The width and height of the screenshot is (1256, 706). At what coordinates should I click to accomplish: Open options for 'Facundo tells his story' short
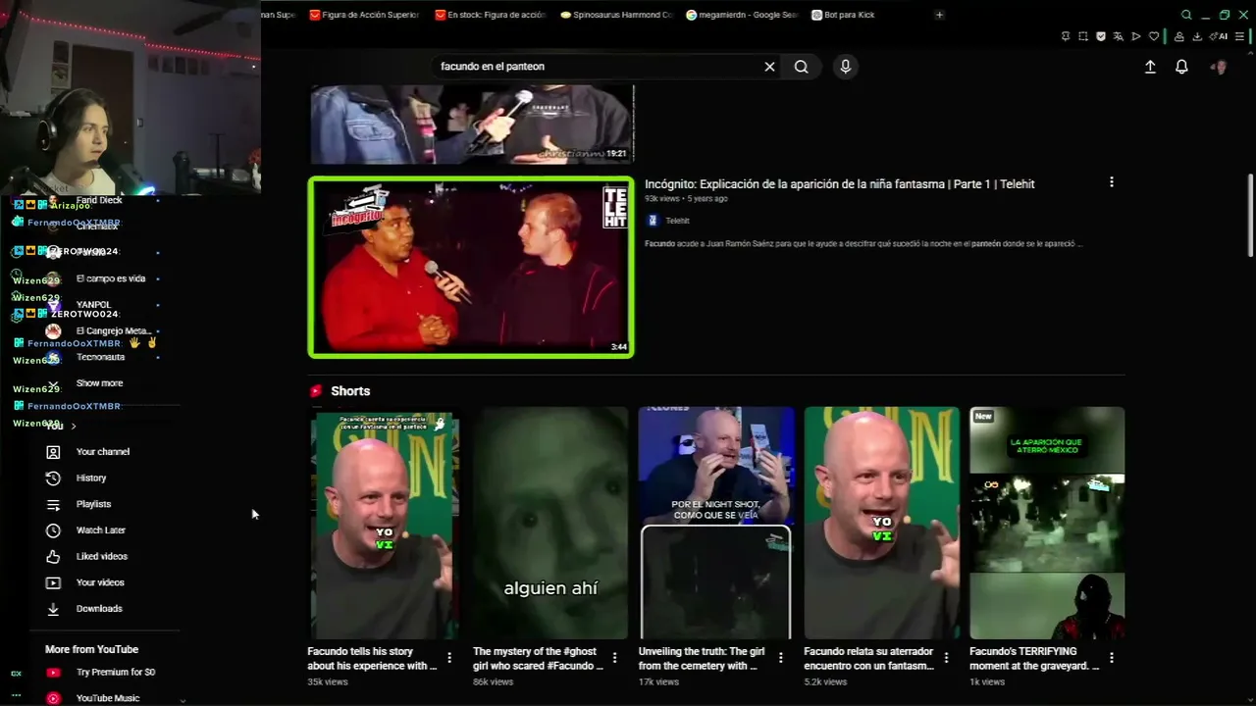click(x=449, y=658)
